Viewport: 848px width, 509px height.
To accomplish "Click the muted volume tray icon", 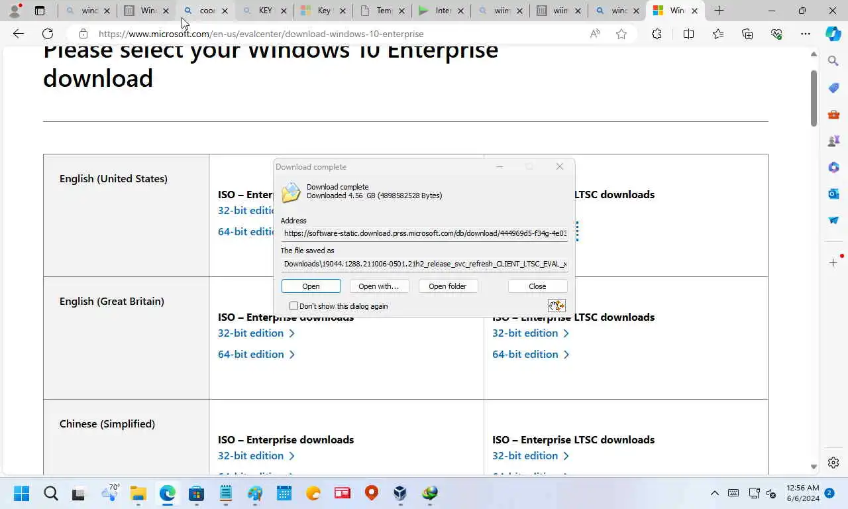I will coord(771,493).
